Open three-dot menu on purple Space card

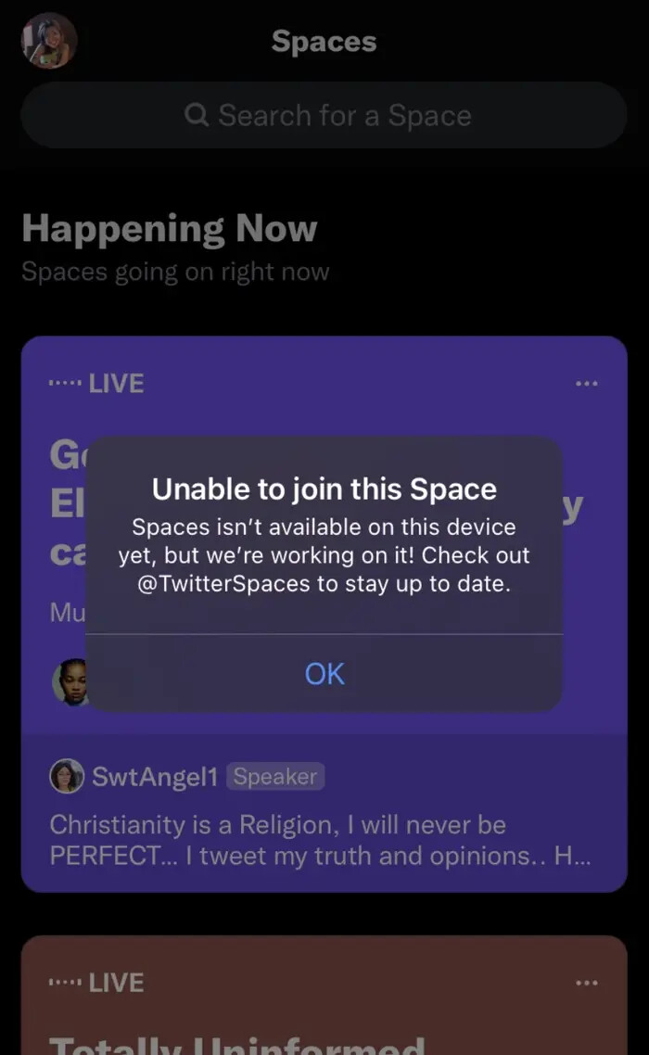(x=586, y=384)
